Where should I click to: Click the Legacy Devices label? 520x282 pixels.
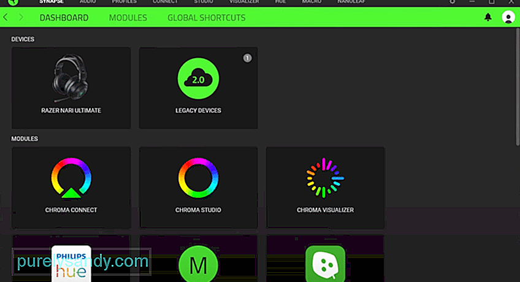(x=198, y=110)
